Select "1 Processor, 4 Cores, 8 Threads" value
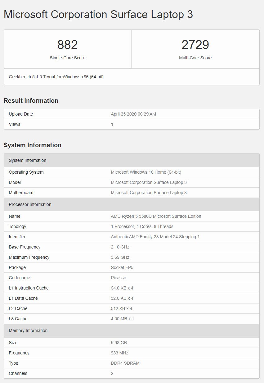This screenshot has height=383, width=264. pyautogui.click(x=142, y=226)
